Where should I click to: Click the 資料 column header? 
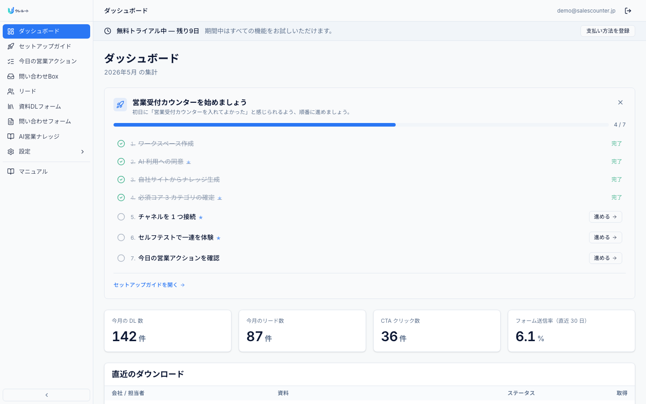tap(283, 393)
